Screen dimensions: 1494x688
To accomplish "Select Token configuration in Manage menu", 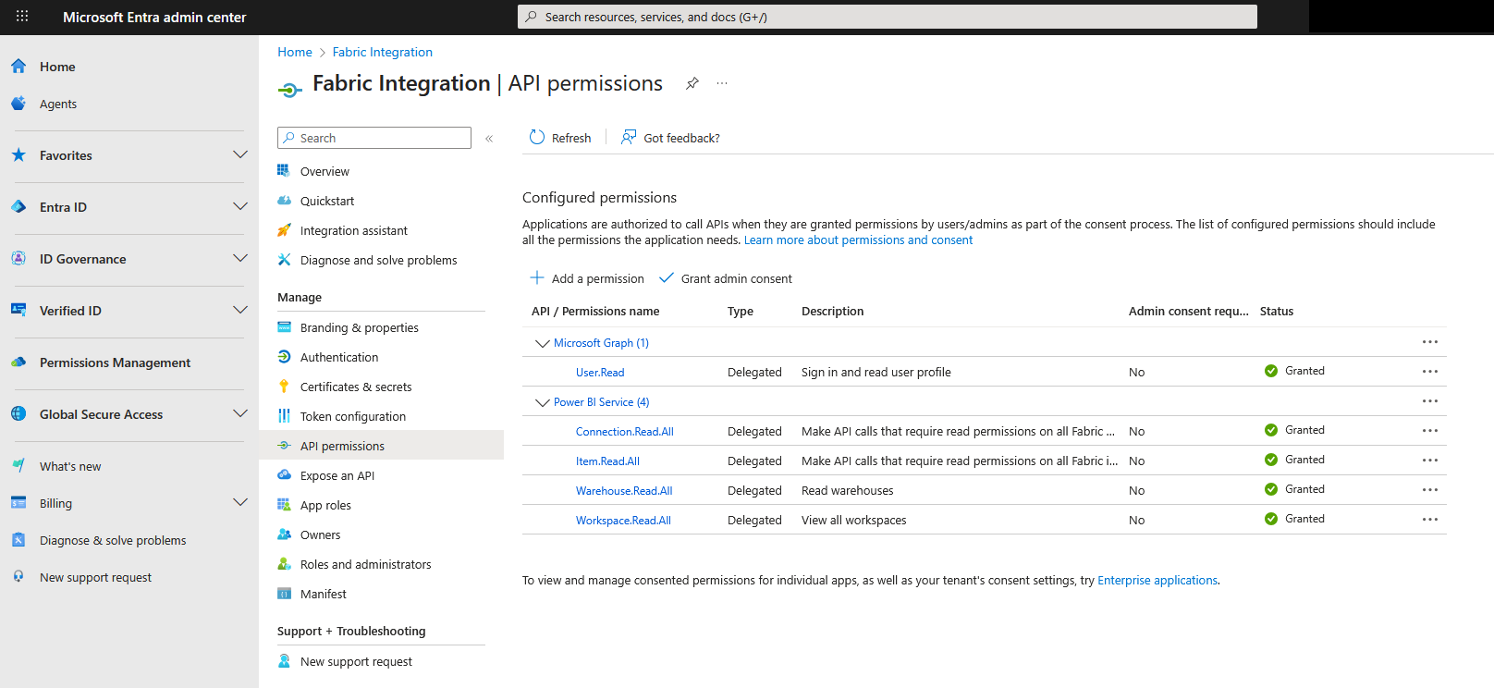I will coord(352,416).
